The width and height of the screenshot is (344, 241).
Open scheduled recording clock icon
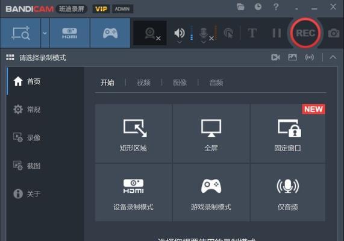pyautogui.click(x=258, y=7)
